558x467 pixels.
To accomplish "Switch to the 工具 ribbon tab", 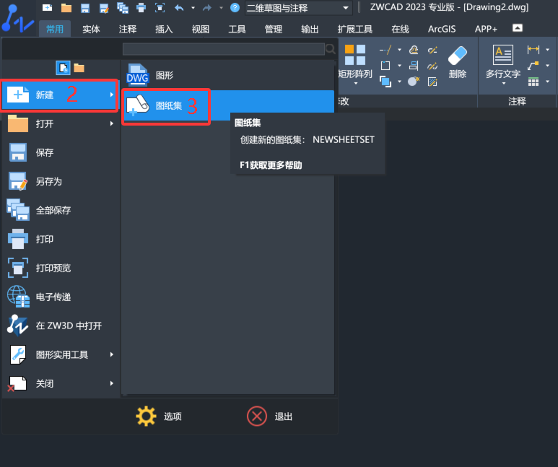I will [237, 29].
